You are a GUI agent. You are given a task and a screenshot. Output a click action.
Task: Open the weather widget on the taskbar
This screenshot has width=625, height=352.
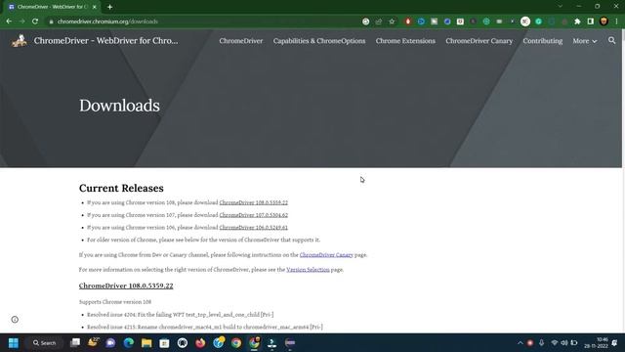click(x=94, y=342)
